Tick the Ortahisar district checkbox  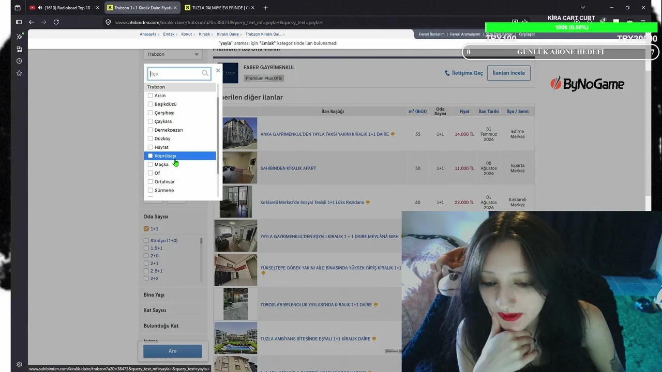[x=151, y=182]
